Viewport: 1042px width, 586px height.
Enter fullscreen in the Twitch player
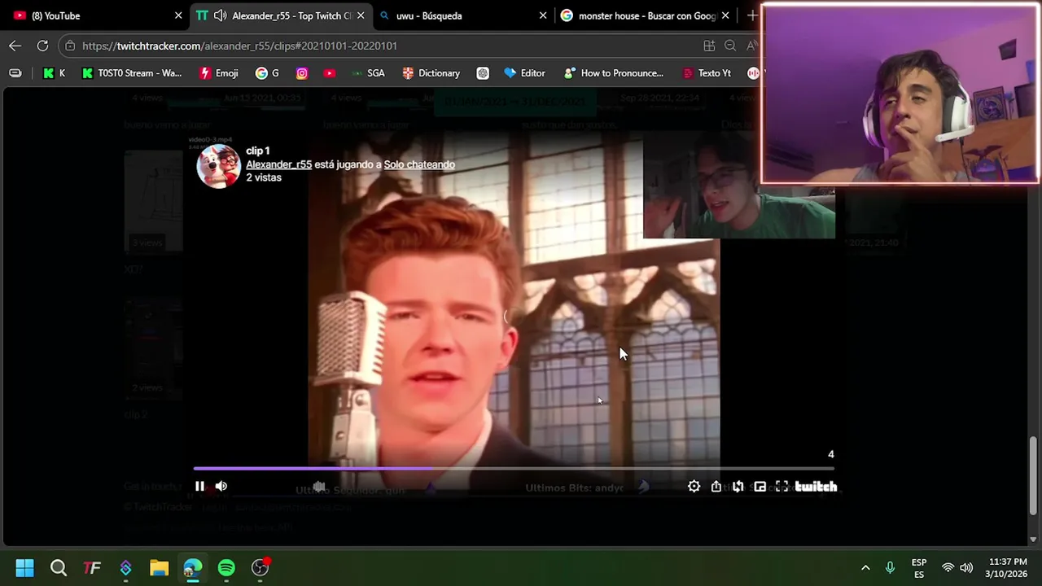click(x=781, y=486)
